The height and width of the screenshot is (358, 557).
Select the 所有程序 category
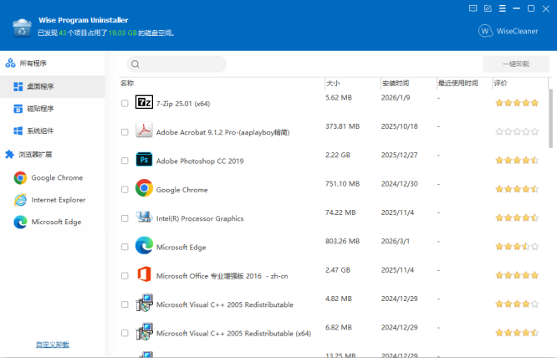tap(53, 64)
